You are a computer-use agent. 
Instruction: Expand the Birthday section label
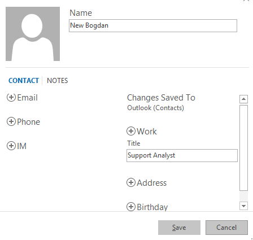click(152, 207)
